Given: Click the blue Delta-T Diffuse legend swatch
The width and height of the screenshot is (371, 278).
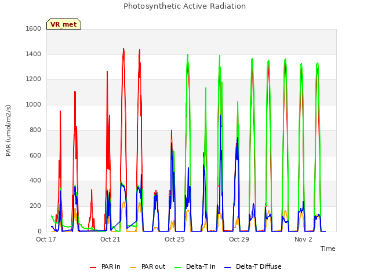Looking at the screenshot, I should click(227, 268).
